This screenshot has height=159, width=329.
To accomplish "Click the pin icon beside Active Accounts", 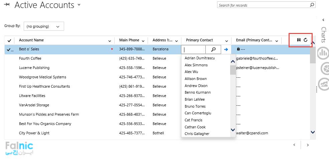I will coord(7,5).
